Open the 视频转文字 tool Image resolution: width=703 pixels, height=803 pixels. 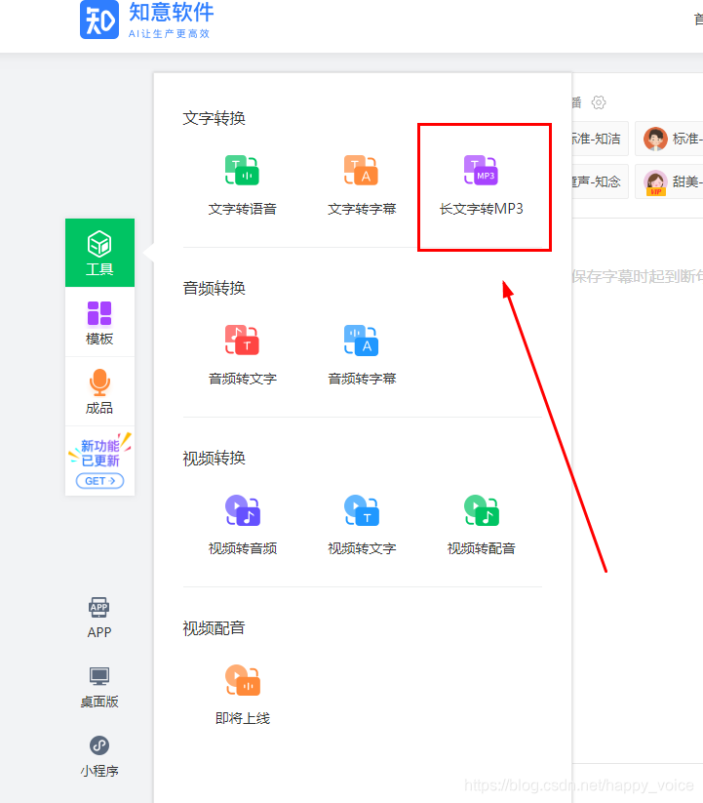pyautogui.click(x=362, y=526)
